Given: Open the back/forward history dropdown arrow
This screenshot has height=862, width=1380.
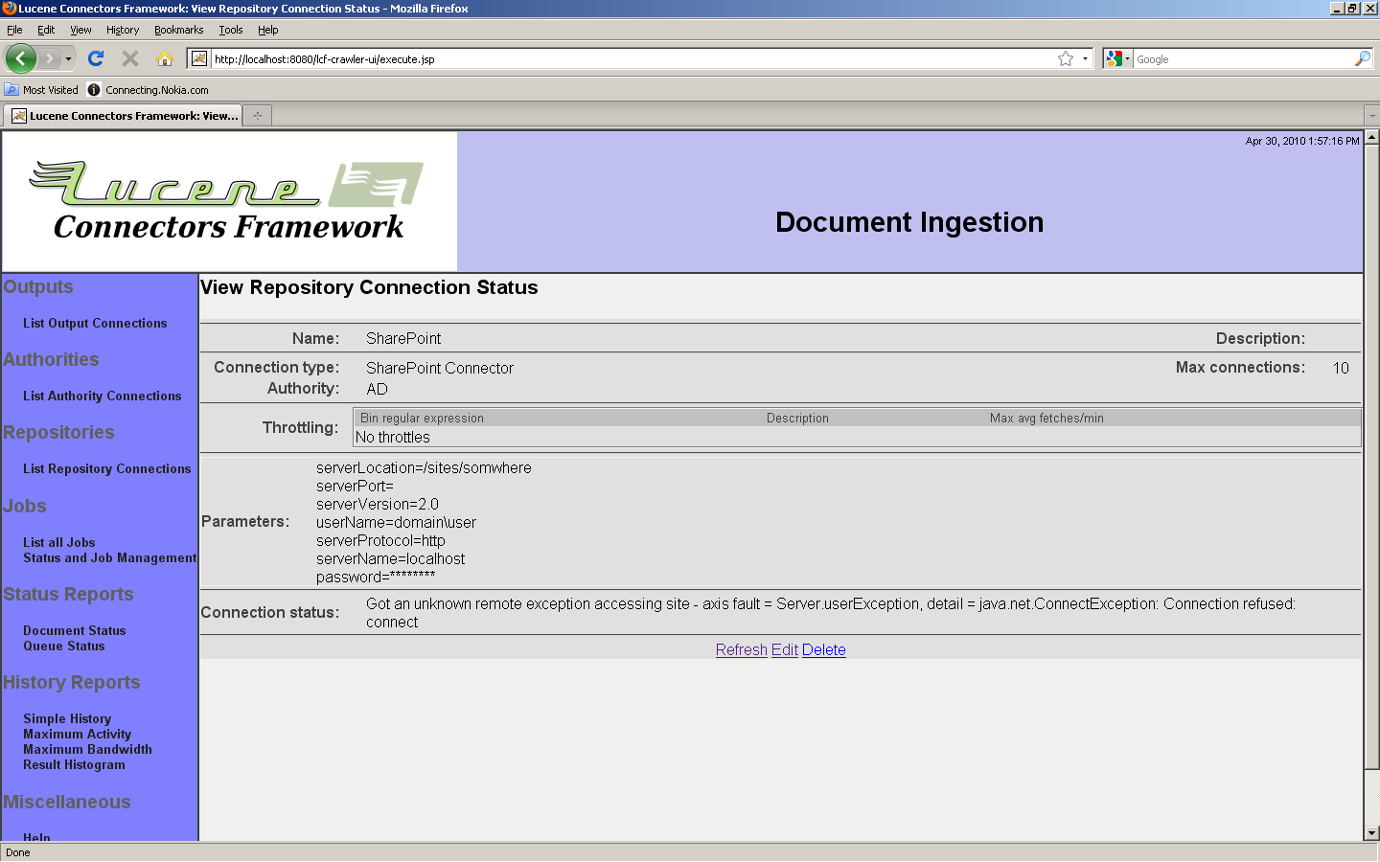Looking at the screenshot, I should tap(68, 58).
